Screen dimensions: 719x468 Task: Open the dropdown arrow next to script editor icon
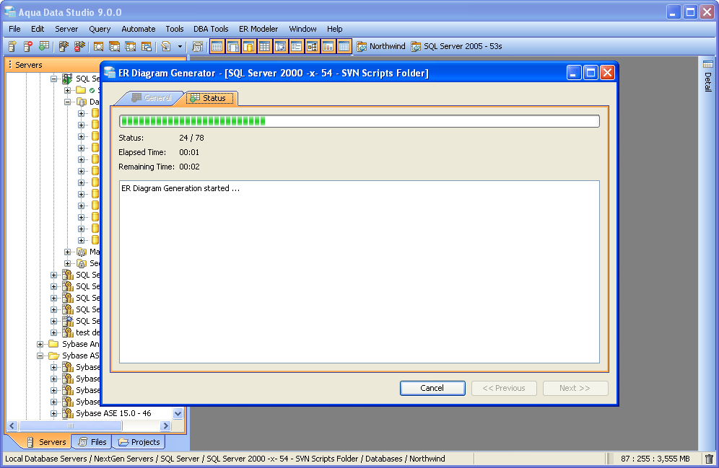click(x=180, y=46)
